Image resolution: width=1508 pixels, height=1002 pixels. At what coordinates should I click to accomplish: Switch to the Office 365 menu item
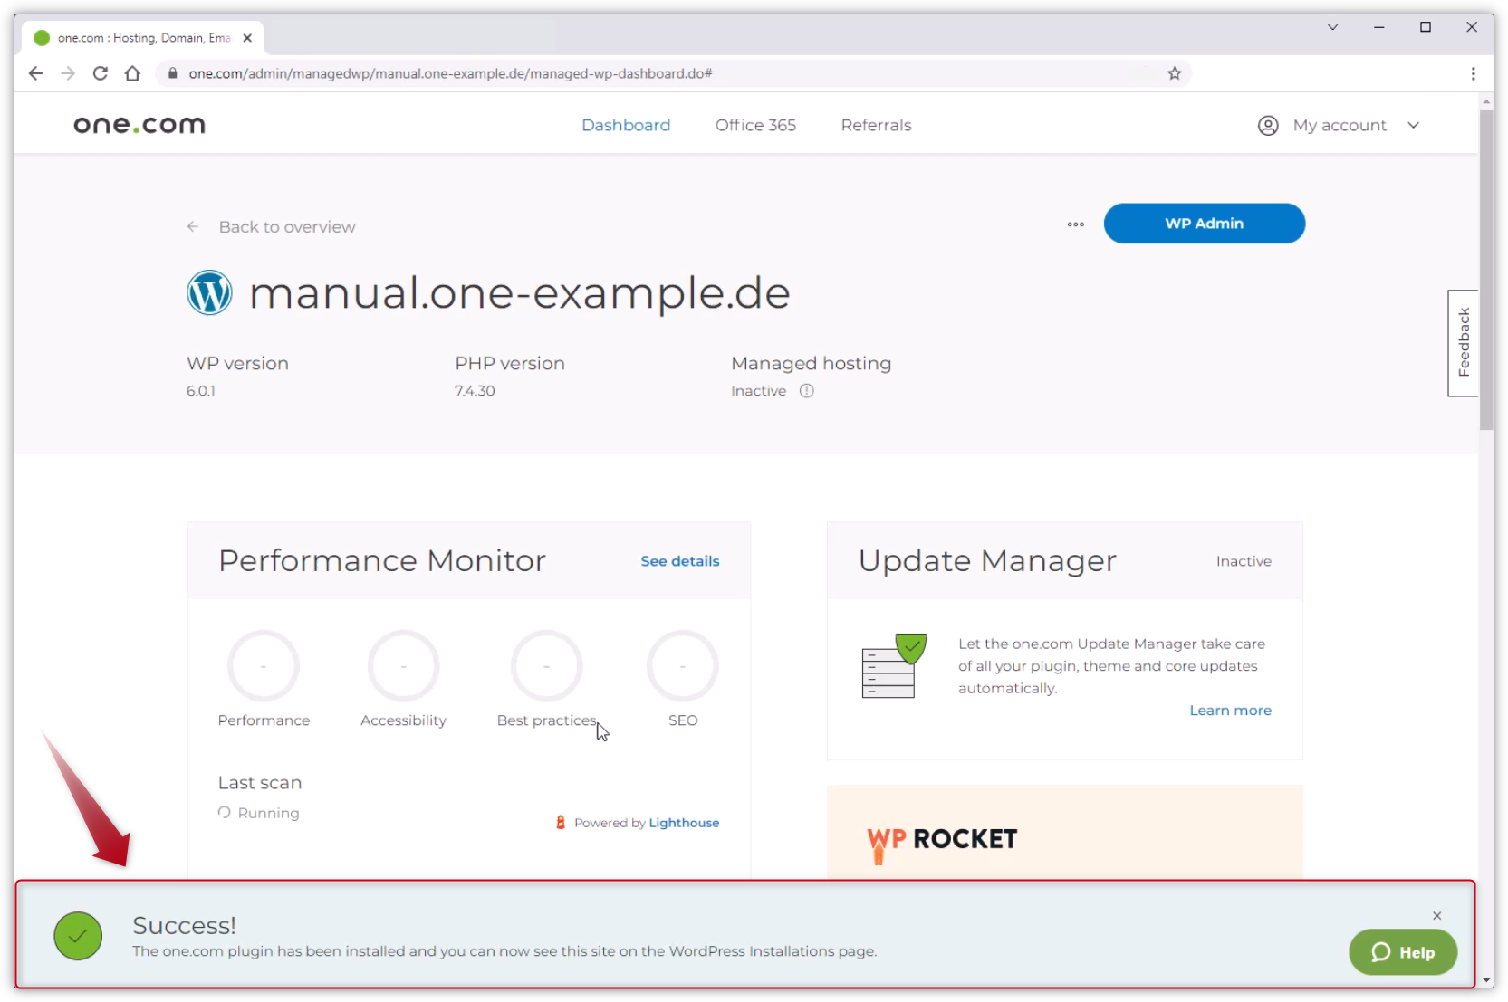754,125
